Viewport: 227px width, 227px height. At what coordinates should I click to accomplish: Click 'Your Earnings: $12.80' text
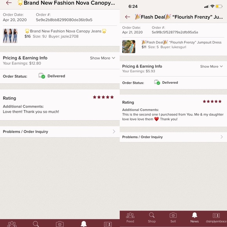(x=22, y=63)
